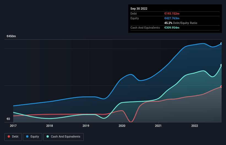
Task: Click the 2021 x-axis label
Action: click(x=158, y=126)
